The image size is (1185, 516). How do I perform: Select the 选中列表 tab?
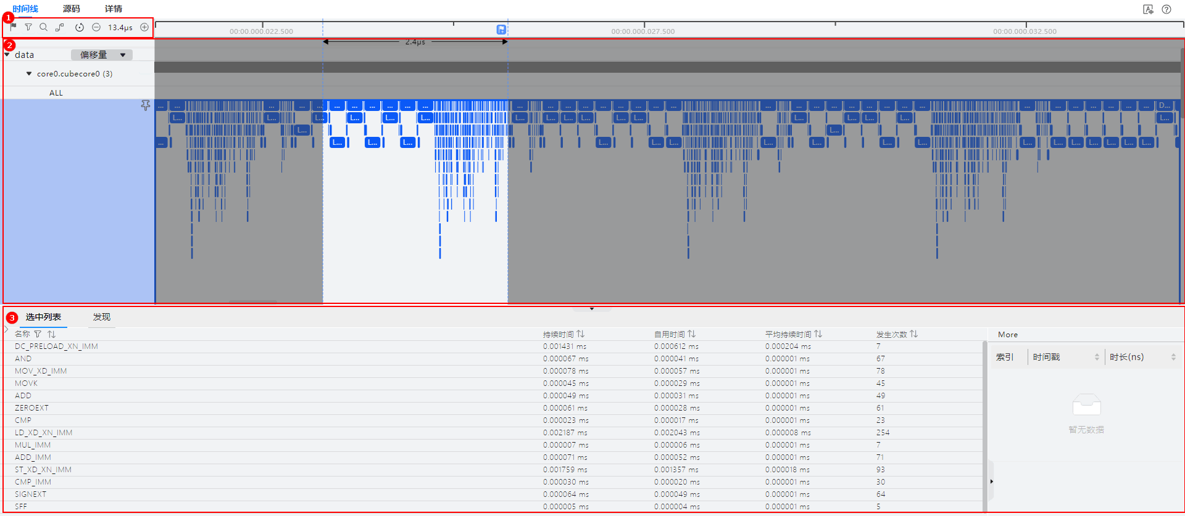43,317
